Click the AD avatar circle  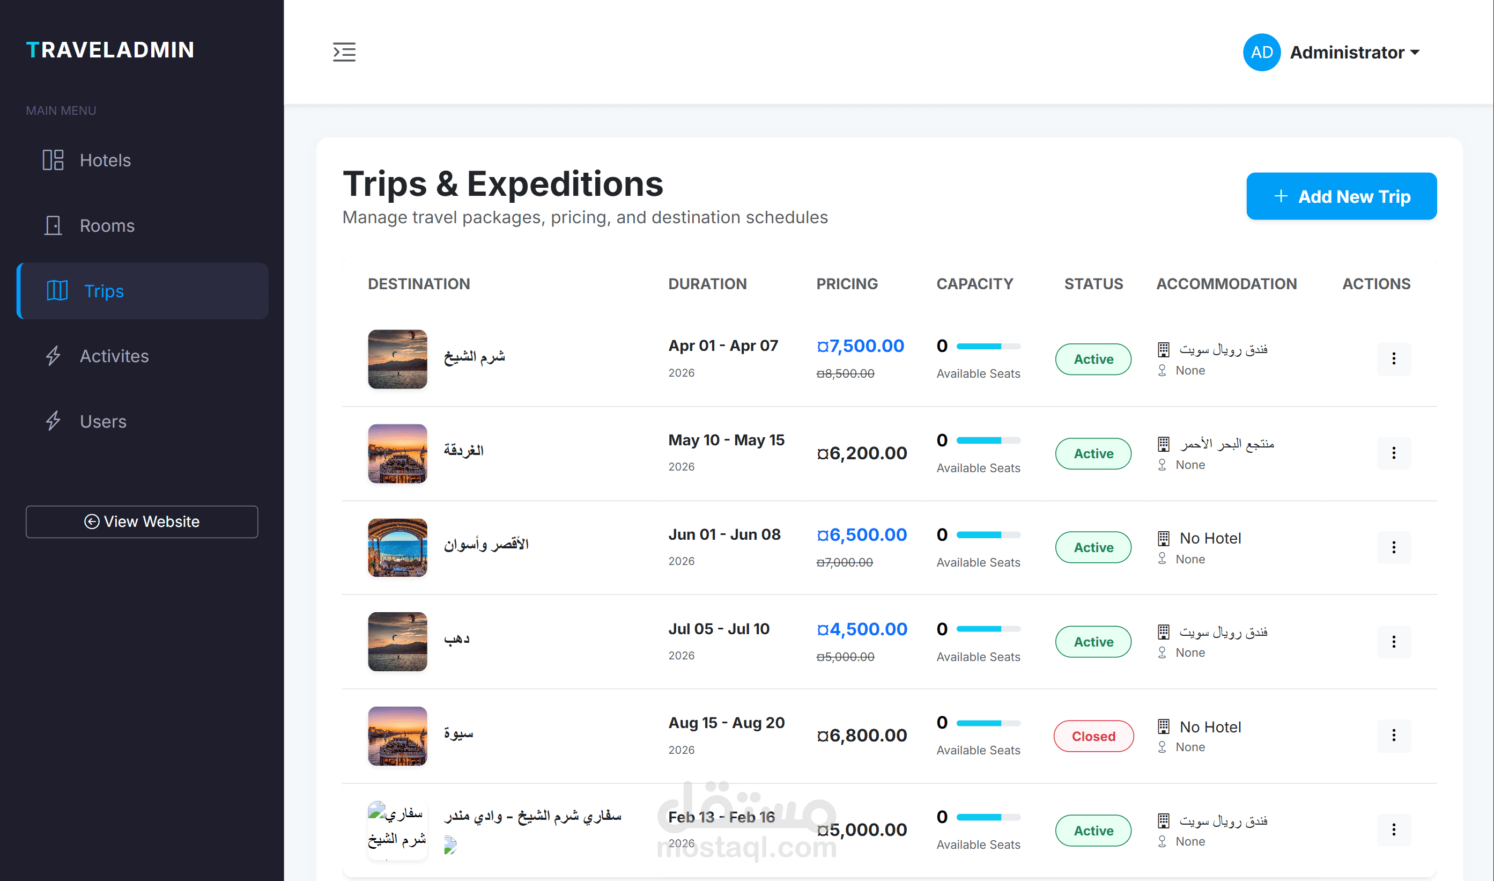pyautogui.click(x=1261, y=52)
